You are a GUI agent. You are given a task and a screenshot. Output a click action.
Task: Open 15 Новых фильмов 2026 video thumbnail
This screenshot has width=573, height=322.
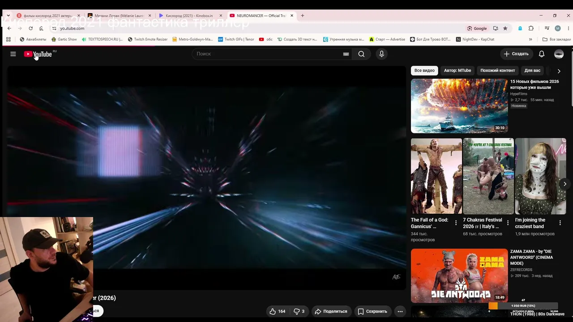tap(459, 106)
